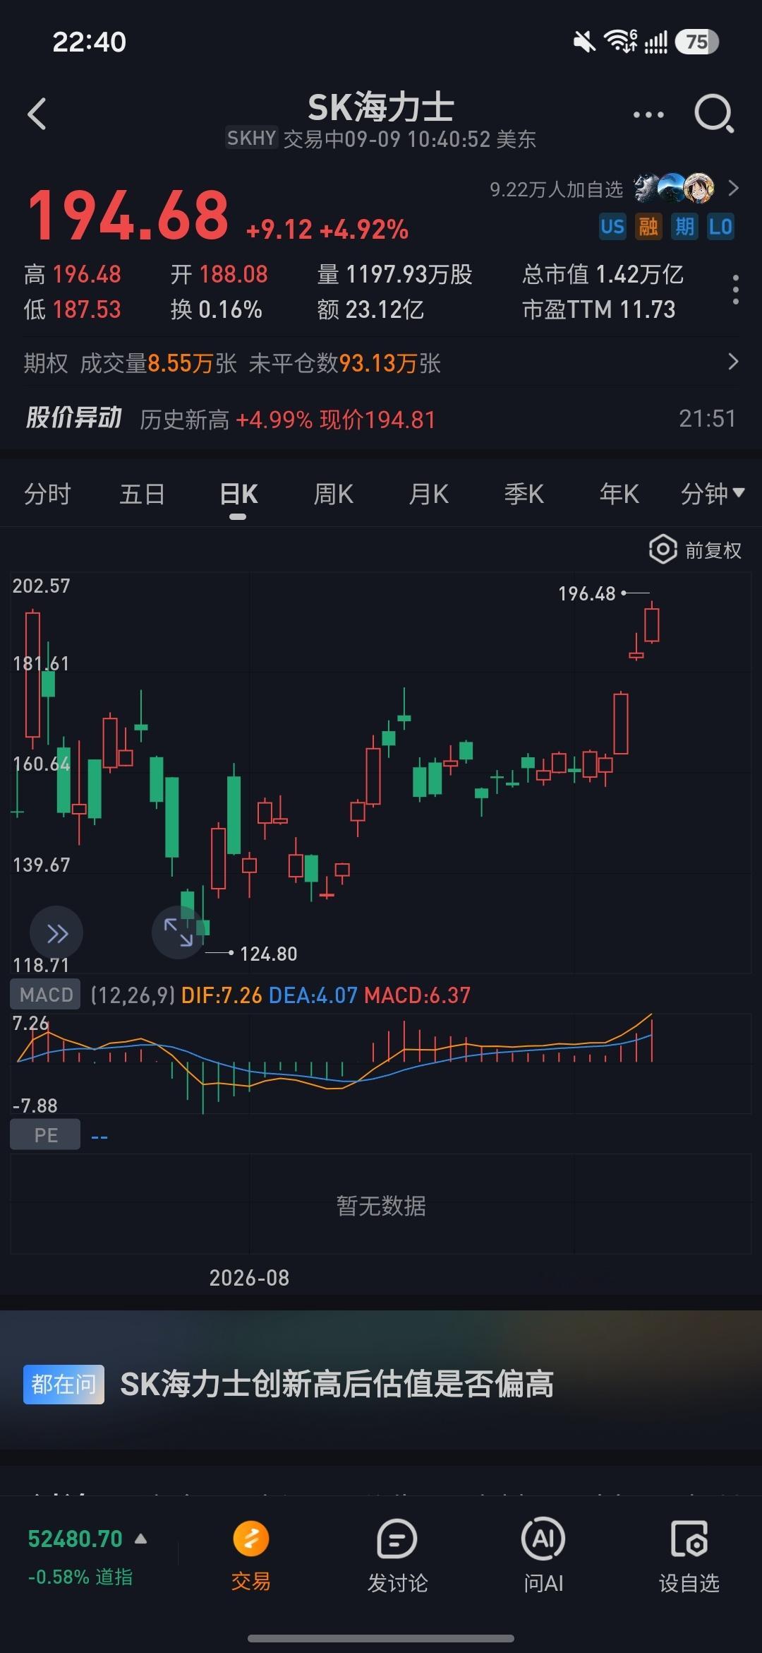Select 日K chart tab
Screen dimensions: 762x1653
pos(238,494)
